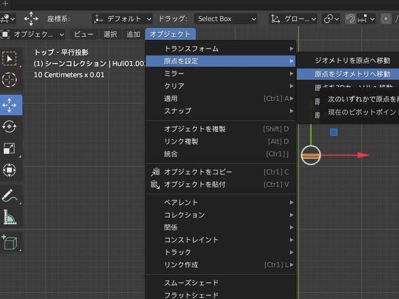Screen dimensions: 399x299
Task: Select the Add Cube tool
Action: coord(9,242)
